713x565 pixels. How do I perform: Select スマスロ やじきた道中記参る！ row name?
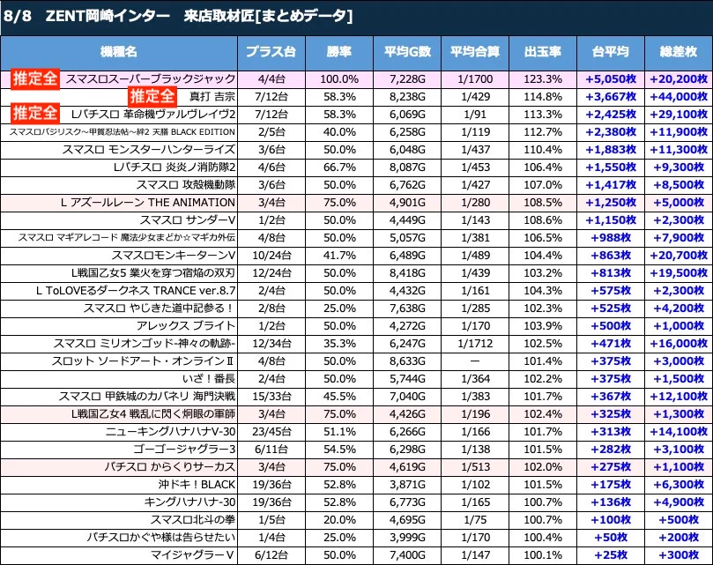coord(160,309)
